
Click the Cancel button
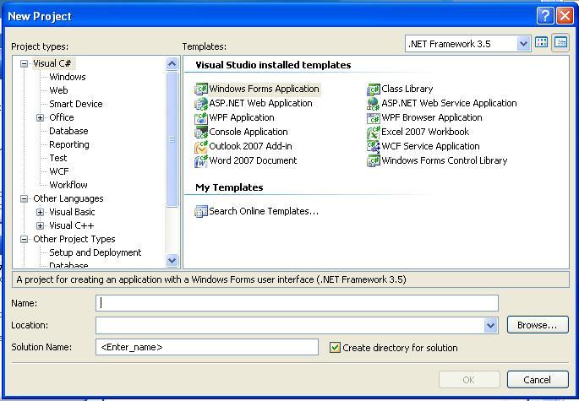point(538,380)
